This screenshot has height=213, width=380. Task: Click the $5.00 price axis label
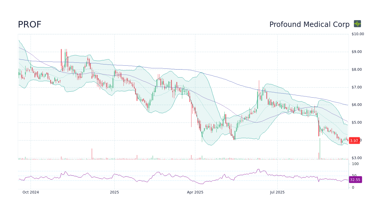click(357, 122)
